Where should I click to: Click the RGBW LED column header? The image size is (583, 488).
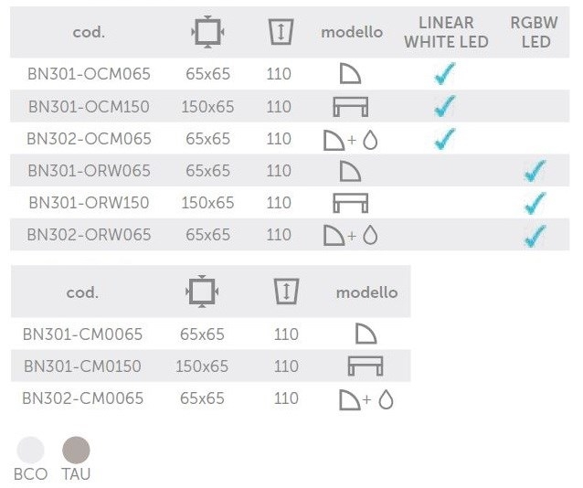(535, 32)
